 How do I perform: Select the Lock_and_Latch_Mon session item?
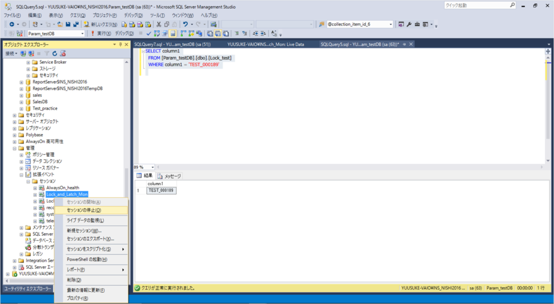[67, 194]
